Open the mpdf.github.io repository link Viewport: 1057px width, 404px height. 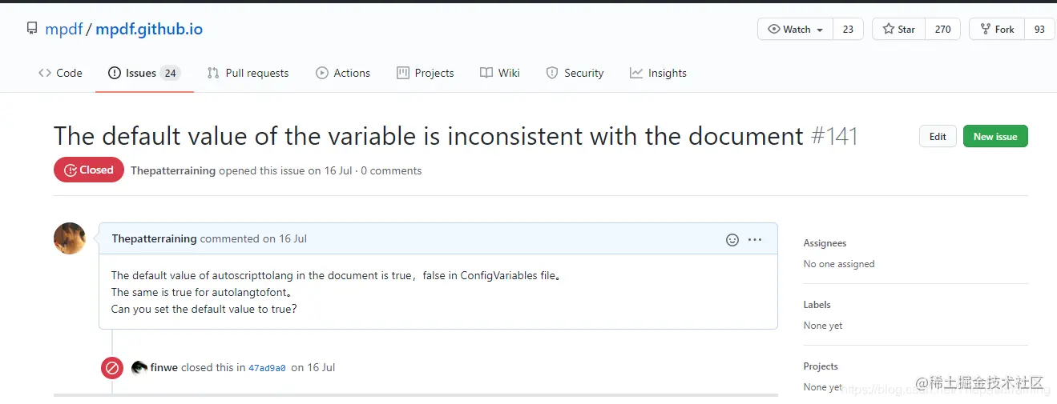tap(149, 30)
